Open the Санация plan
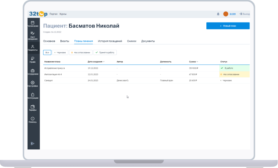 pos(48,81)
